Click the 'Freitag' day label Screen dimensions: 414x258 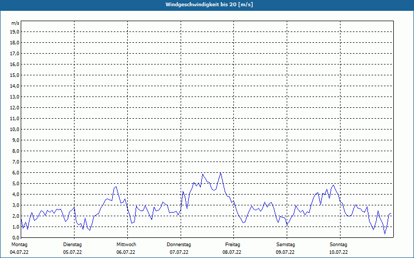(x=232, y=245)
